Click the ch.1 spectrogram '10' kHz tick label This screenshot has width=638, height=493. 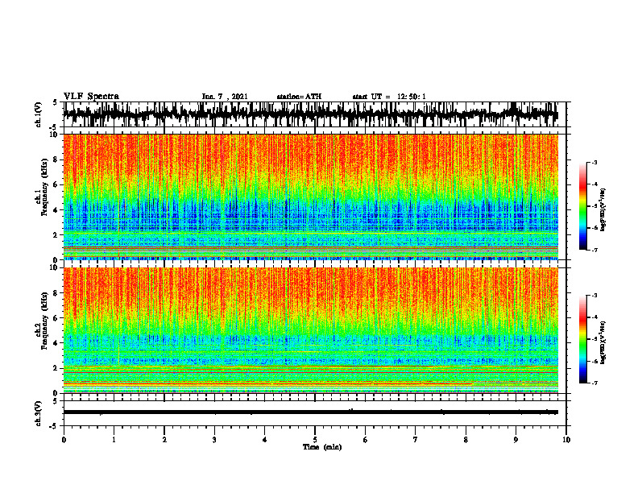(55, 135)
